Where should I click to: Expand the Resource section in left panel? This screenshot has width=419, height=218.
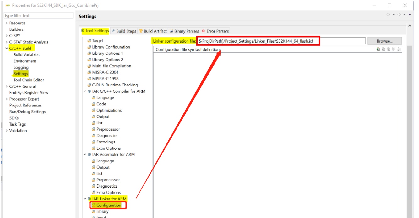(6, 23)
